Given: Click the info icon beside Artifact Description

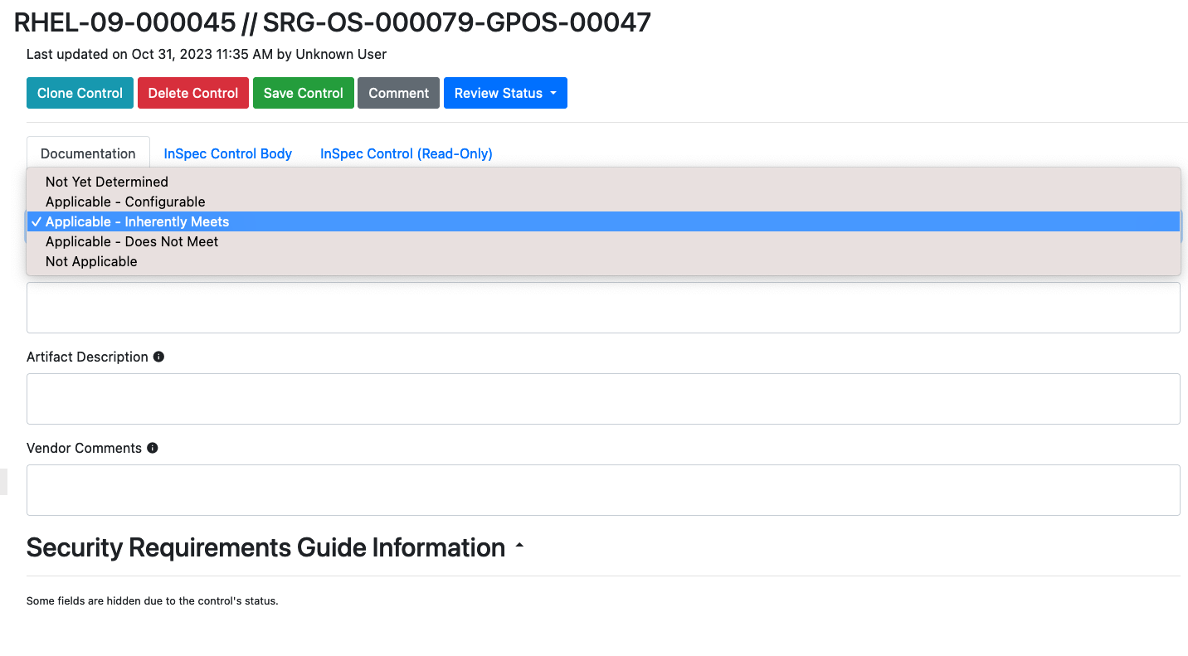Looking at the screenshot, I should click(x=158, y=357).
